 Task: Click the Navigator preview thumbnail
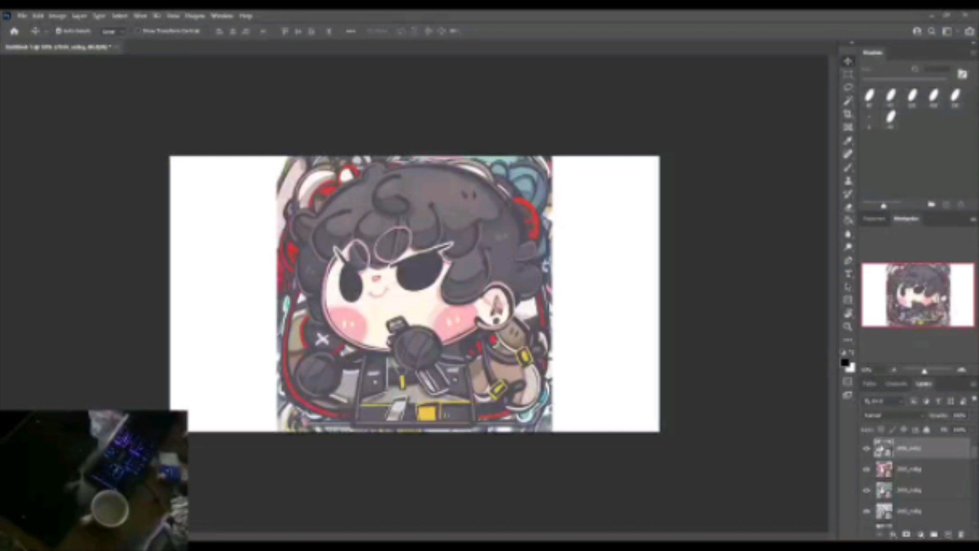918,295
